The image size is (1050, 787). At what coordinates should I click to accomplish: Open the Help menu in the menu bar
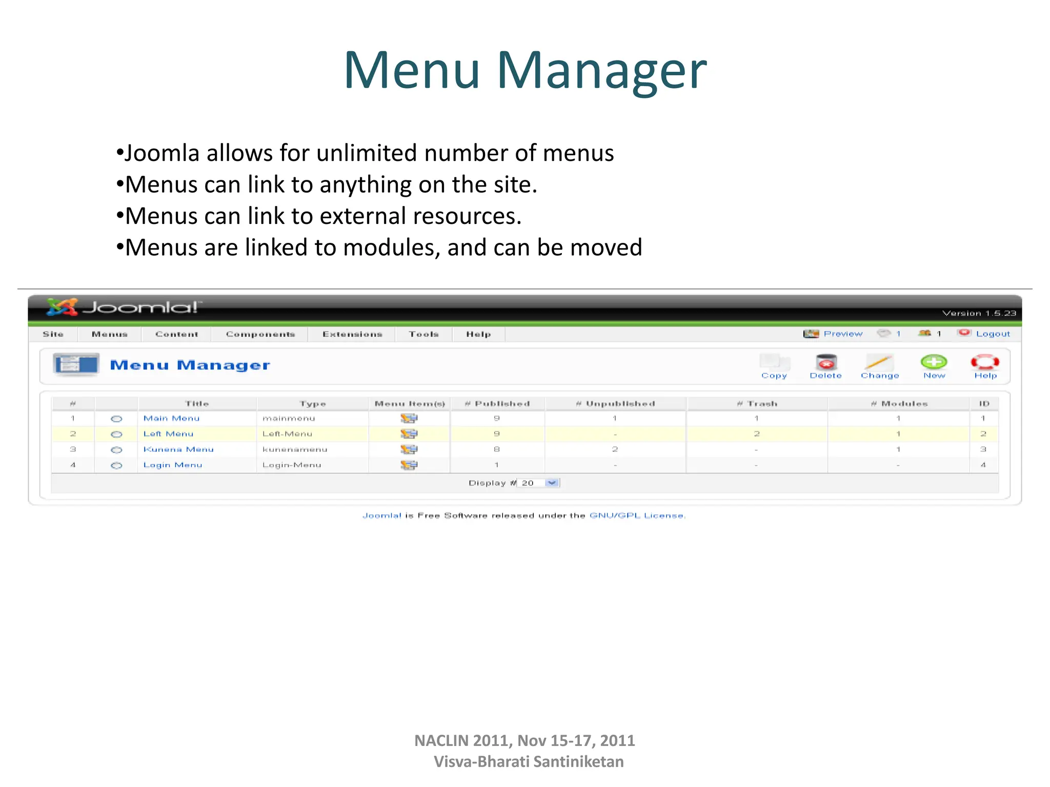479,334
